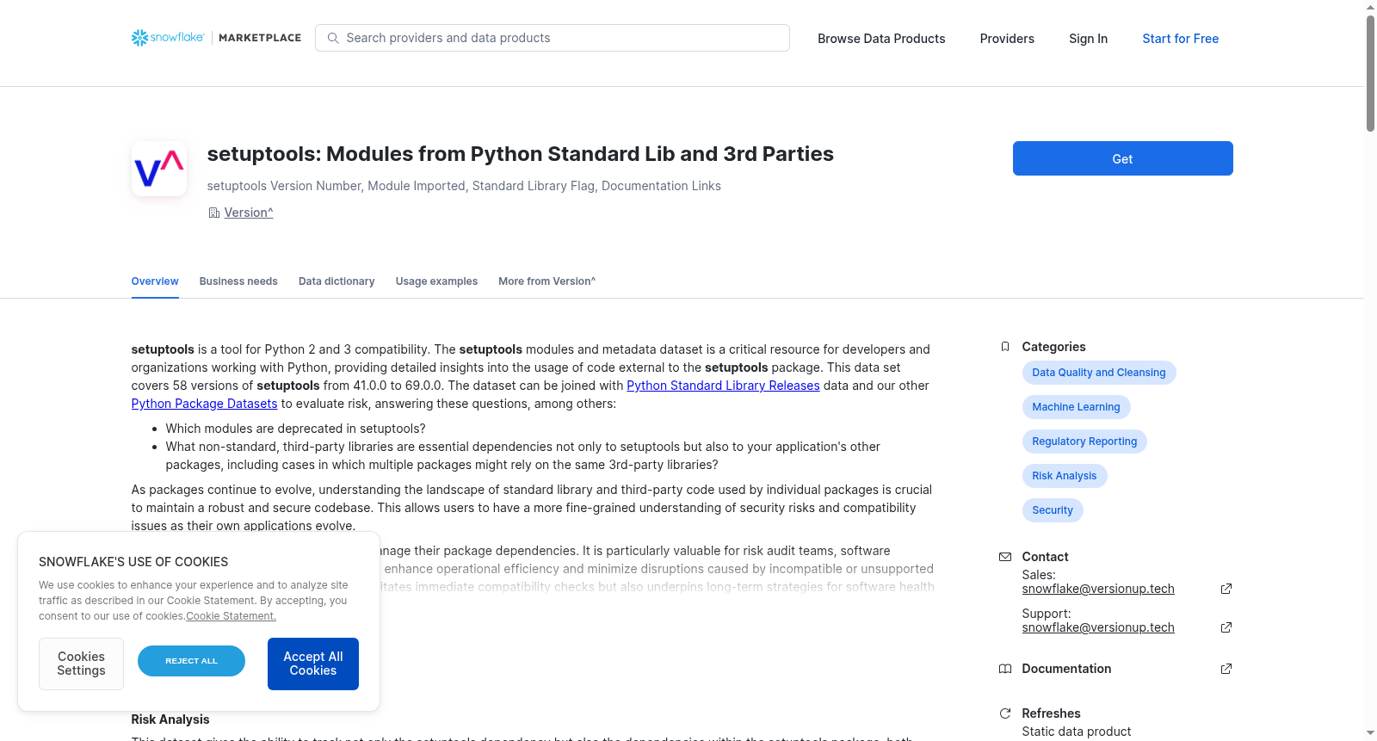Click the MARKETPLACE label in the header

pos(260,38)
